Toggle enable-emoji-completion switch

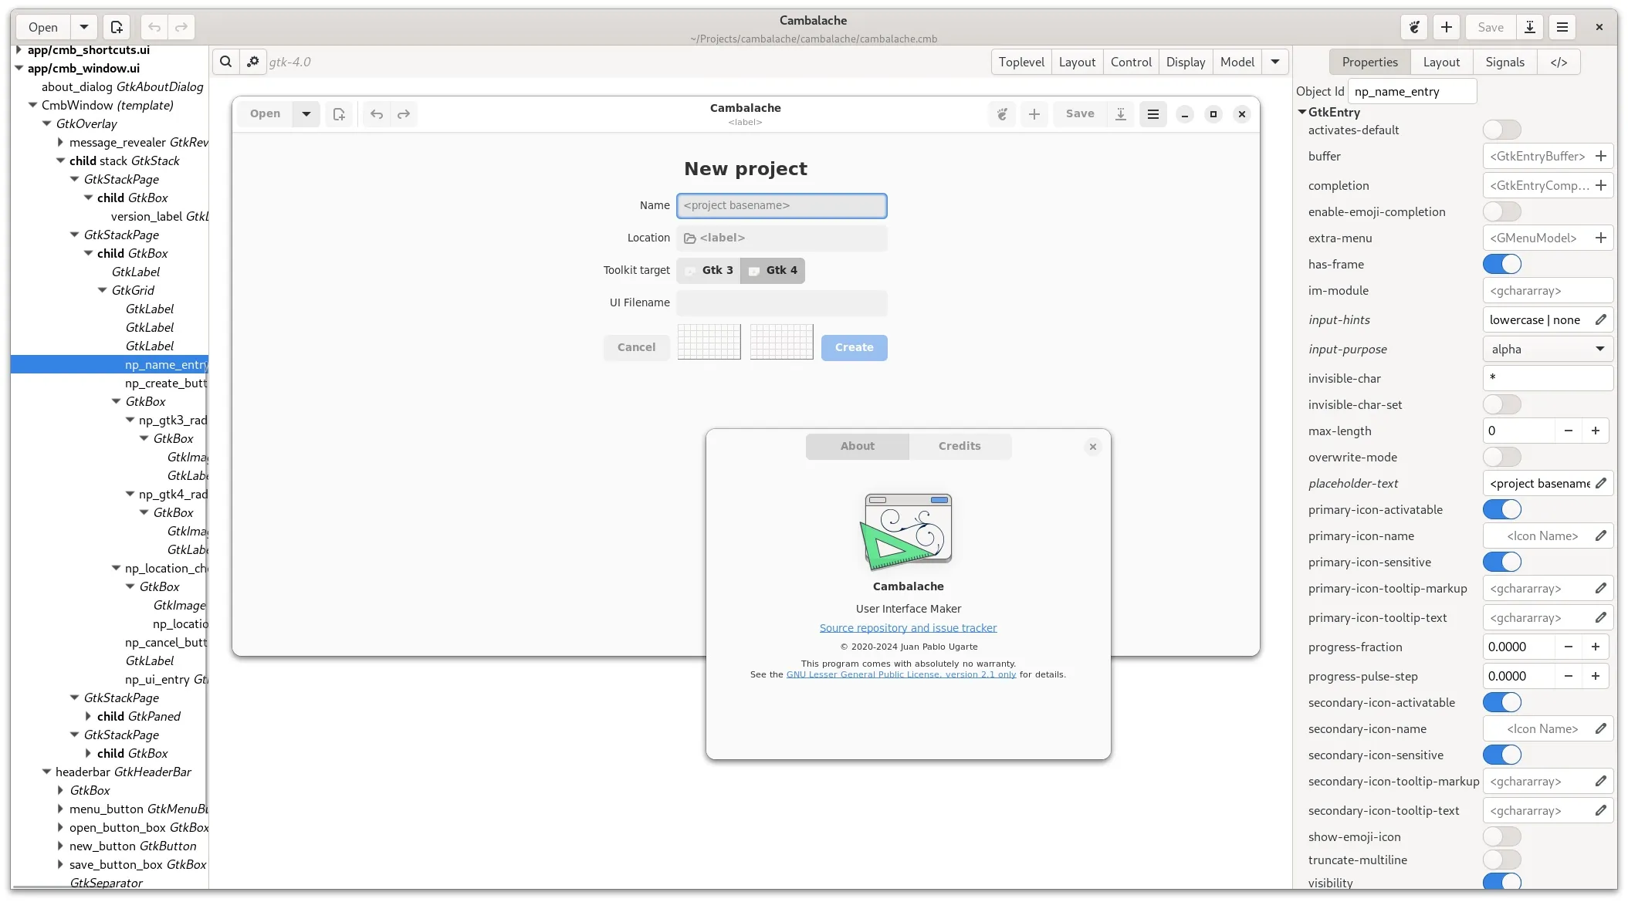click(x=1501, y=211)
